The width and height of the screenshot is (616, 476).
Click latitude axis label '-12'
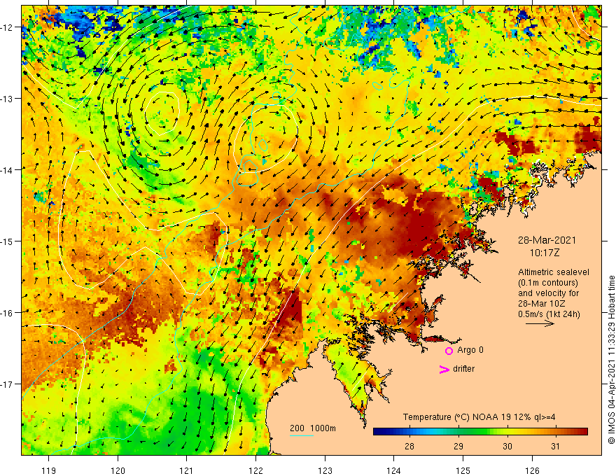point(8,27)
